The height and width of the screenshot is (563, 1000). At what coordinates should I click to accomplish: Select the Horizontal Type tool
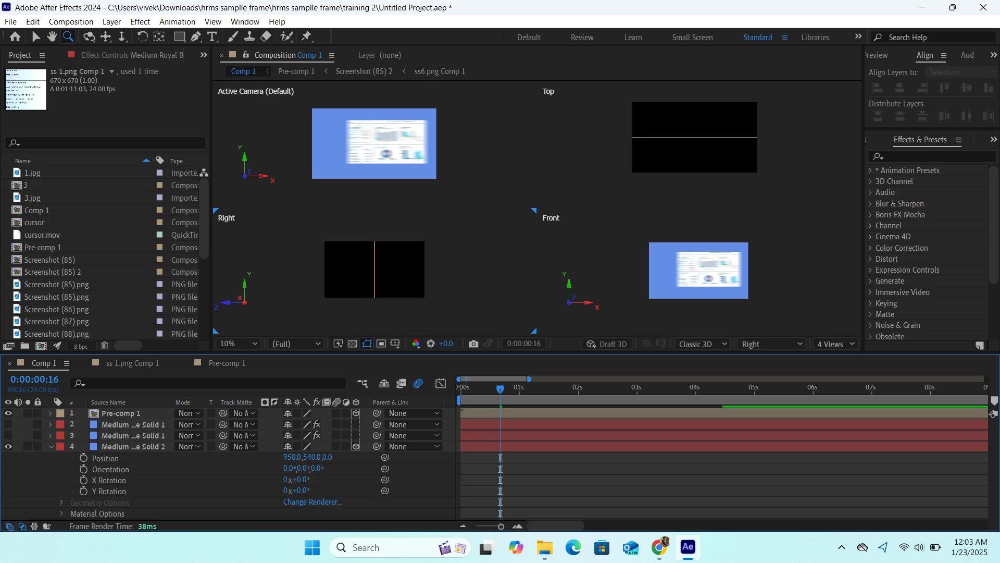(x=212, y=36)
